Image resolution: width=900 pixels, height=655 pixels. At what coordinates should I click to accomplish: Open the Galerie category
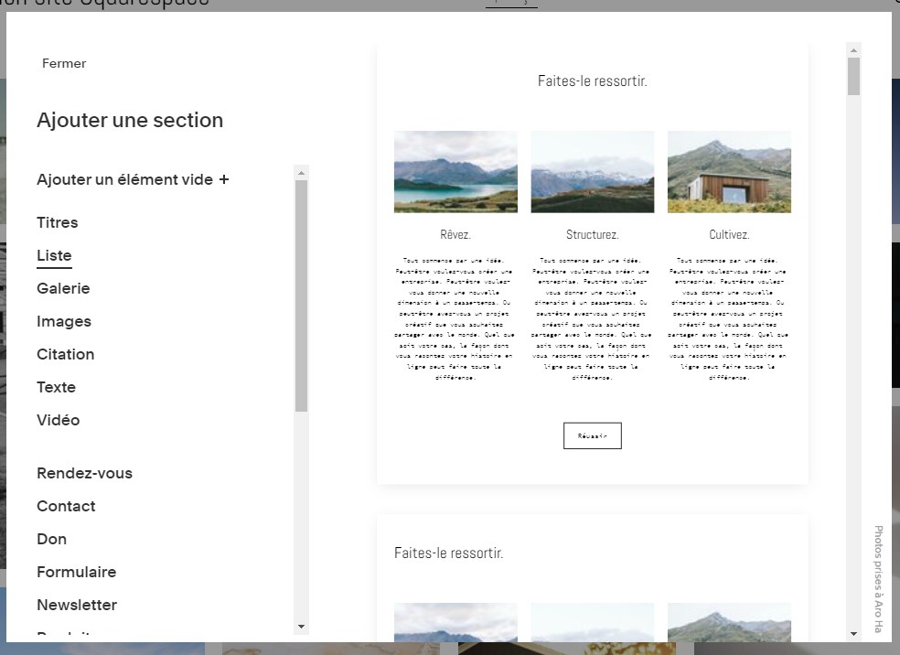63,288
